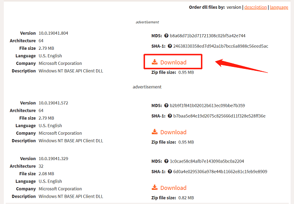
Task: Click the SHA-1 help icon for version 10.0.19041.804
Action: point(170,46)
